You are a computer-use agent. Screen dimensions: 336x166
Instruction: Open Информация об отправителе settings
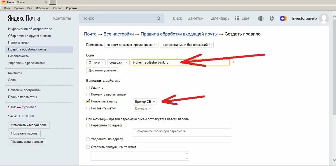30,29
